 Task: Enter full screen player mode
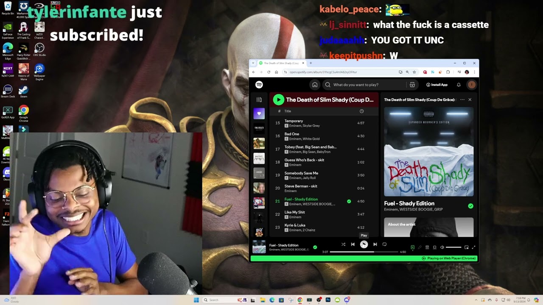(473, 247)
